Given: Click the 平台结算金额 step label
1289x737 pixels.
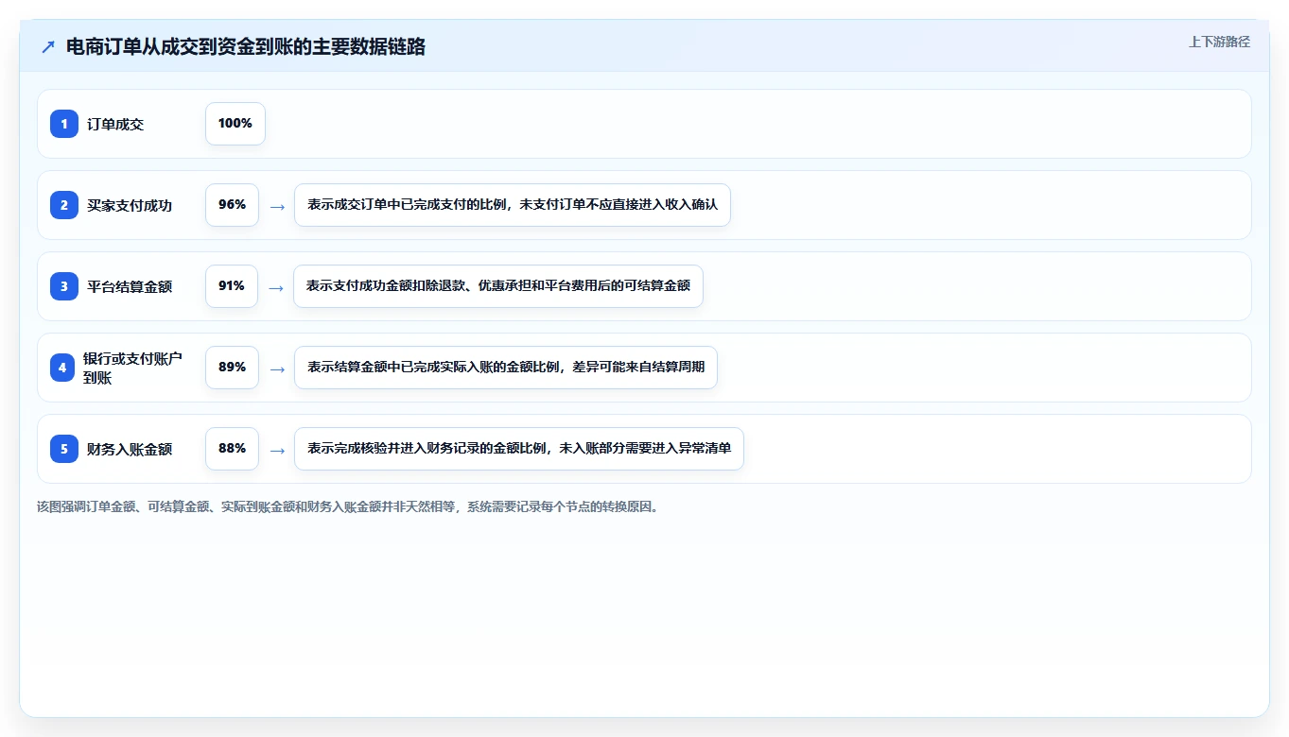Looking at the screenshot, I should pyautogui.click(x=130, y=286).
